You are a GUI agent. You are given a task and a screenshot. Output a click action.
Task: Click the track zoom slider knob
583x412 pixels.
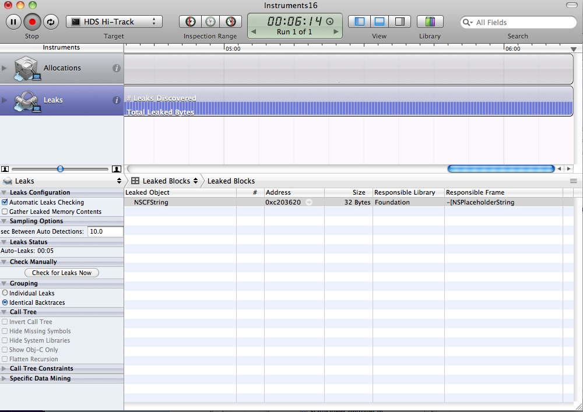tap(60, 169)
